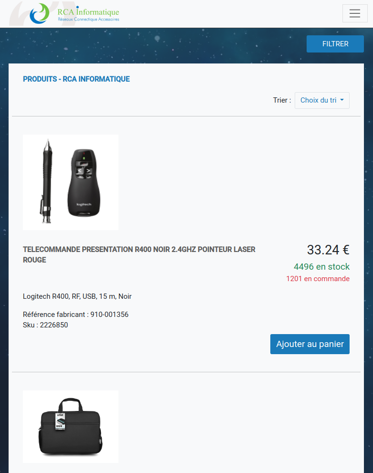
Task: Click the 33.24 € price
Action: pyautogui.click(x=328, y=250)
